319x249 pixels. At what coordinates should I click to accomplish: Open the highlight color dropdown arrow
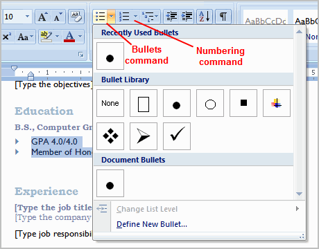click(x=57, y=37)
